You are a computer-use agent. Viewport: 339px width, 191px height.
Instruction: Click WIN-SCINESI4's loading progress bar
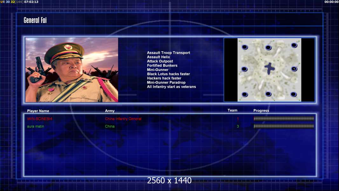pyautogui.click(x=284, y=118)
